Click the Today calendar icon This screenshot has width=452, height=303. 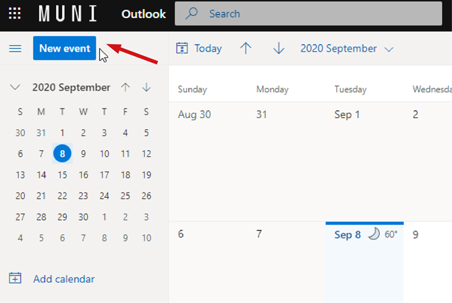[181, 48]
